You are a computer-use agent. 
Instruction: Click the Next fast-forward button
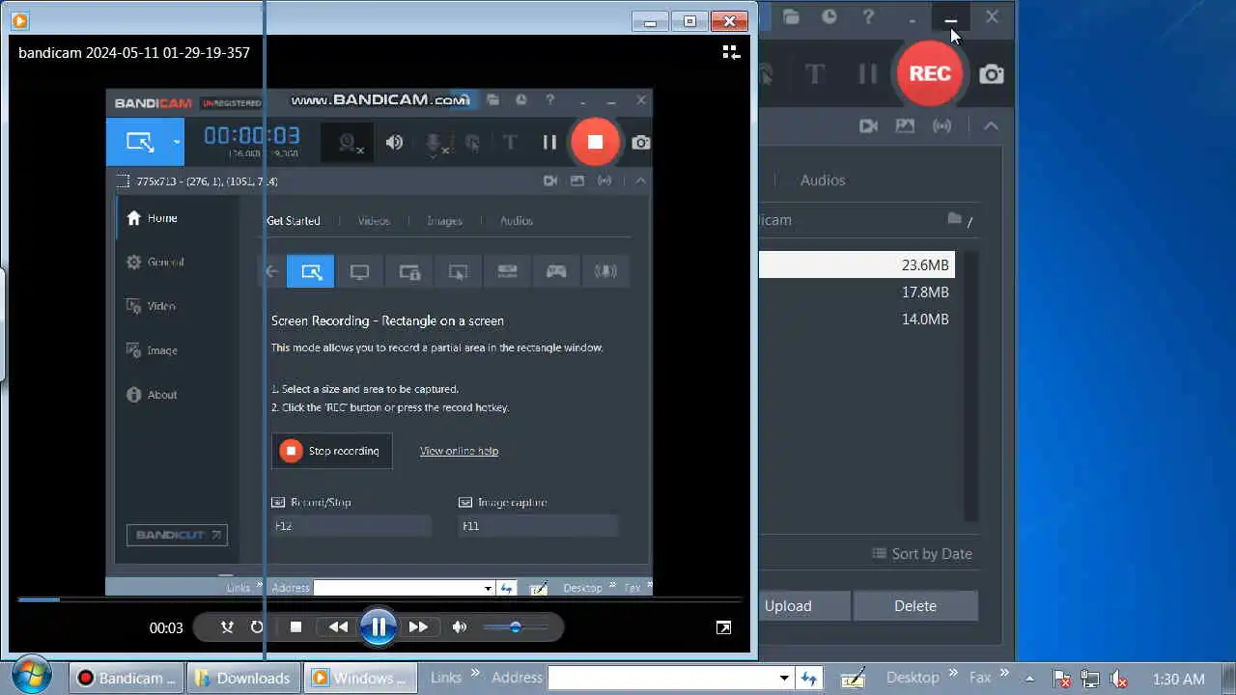tap(418, 627)
